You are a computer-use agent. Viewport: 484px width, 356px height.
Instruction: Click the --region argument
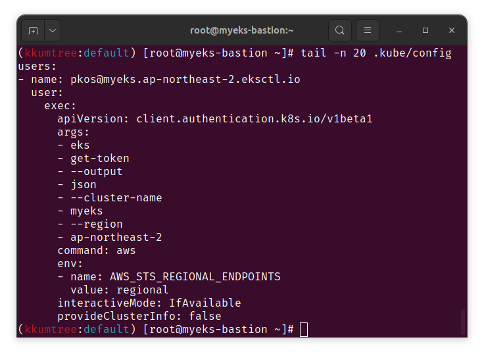(x=97, y=224)
